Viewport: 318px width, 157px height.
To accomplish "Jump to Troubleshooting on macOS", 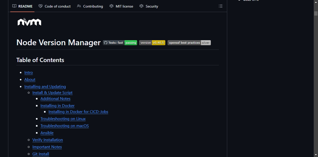I will pos(65,126).
